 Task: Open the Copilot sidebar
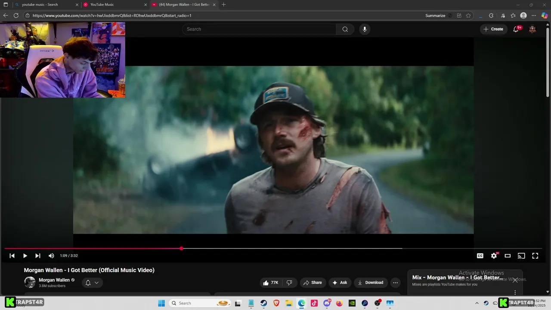pyautogui.click(x=545, y=15)
